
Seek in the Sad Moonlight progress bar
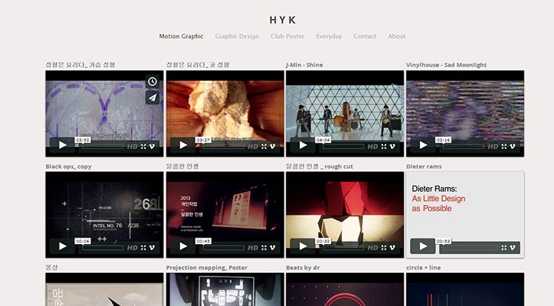tap(463, 146)
